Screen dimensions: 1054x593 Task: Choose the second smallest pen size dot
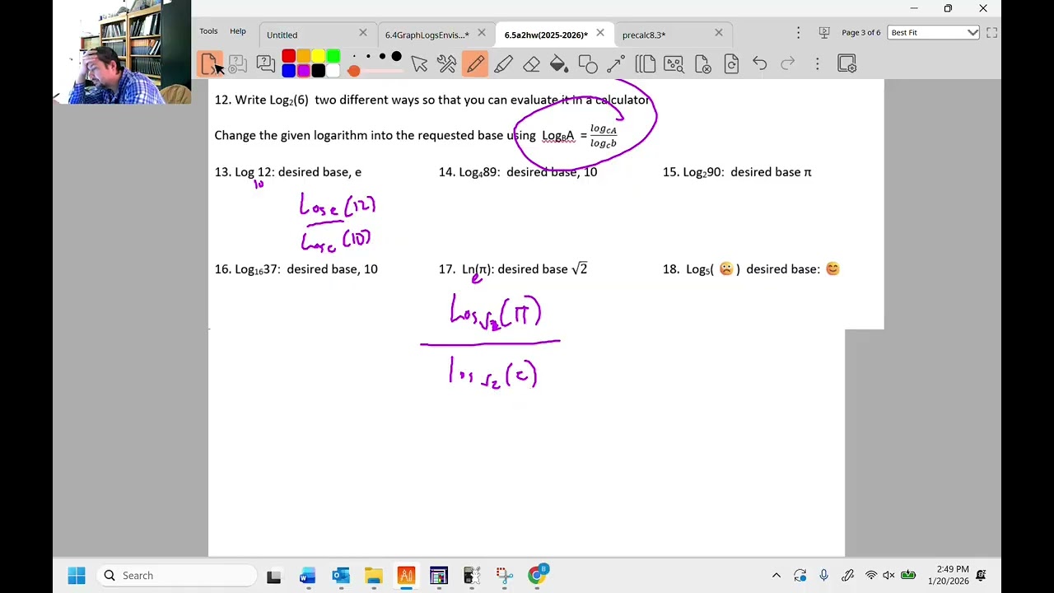[368, 57]
